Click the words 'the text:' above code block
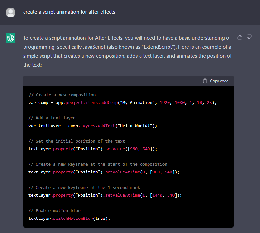This screenshot has height=233, width=260. point(33,65)
